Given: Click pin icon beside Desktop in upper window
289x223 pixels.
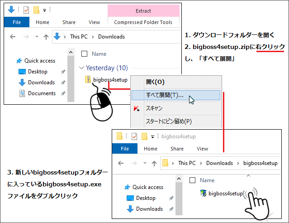Looking at the screenshot, I should click(63, 72).
